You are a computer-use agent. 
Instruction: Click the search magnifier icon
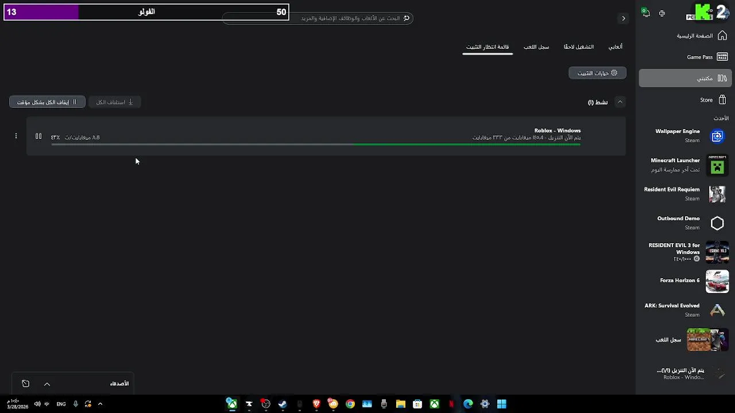407,18
